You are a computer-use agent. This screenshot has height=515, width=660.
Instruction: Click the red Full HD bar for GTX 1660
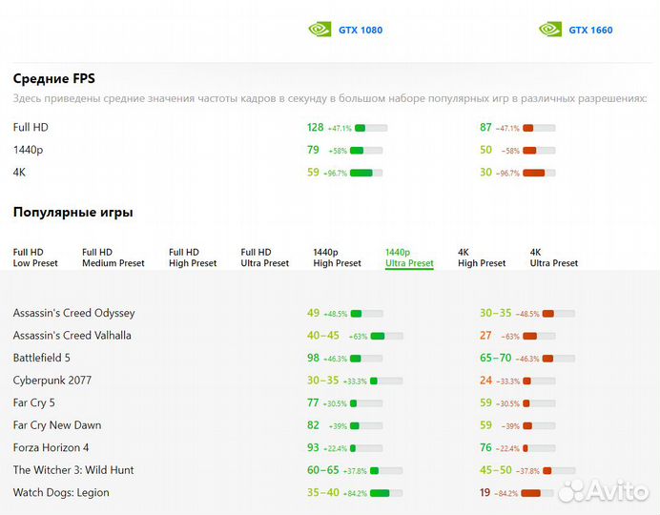click(539, 128)
